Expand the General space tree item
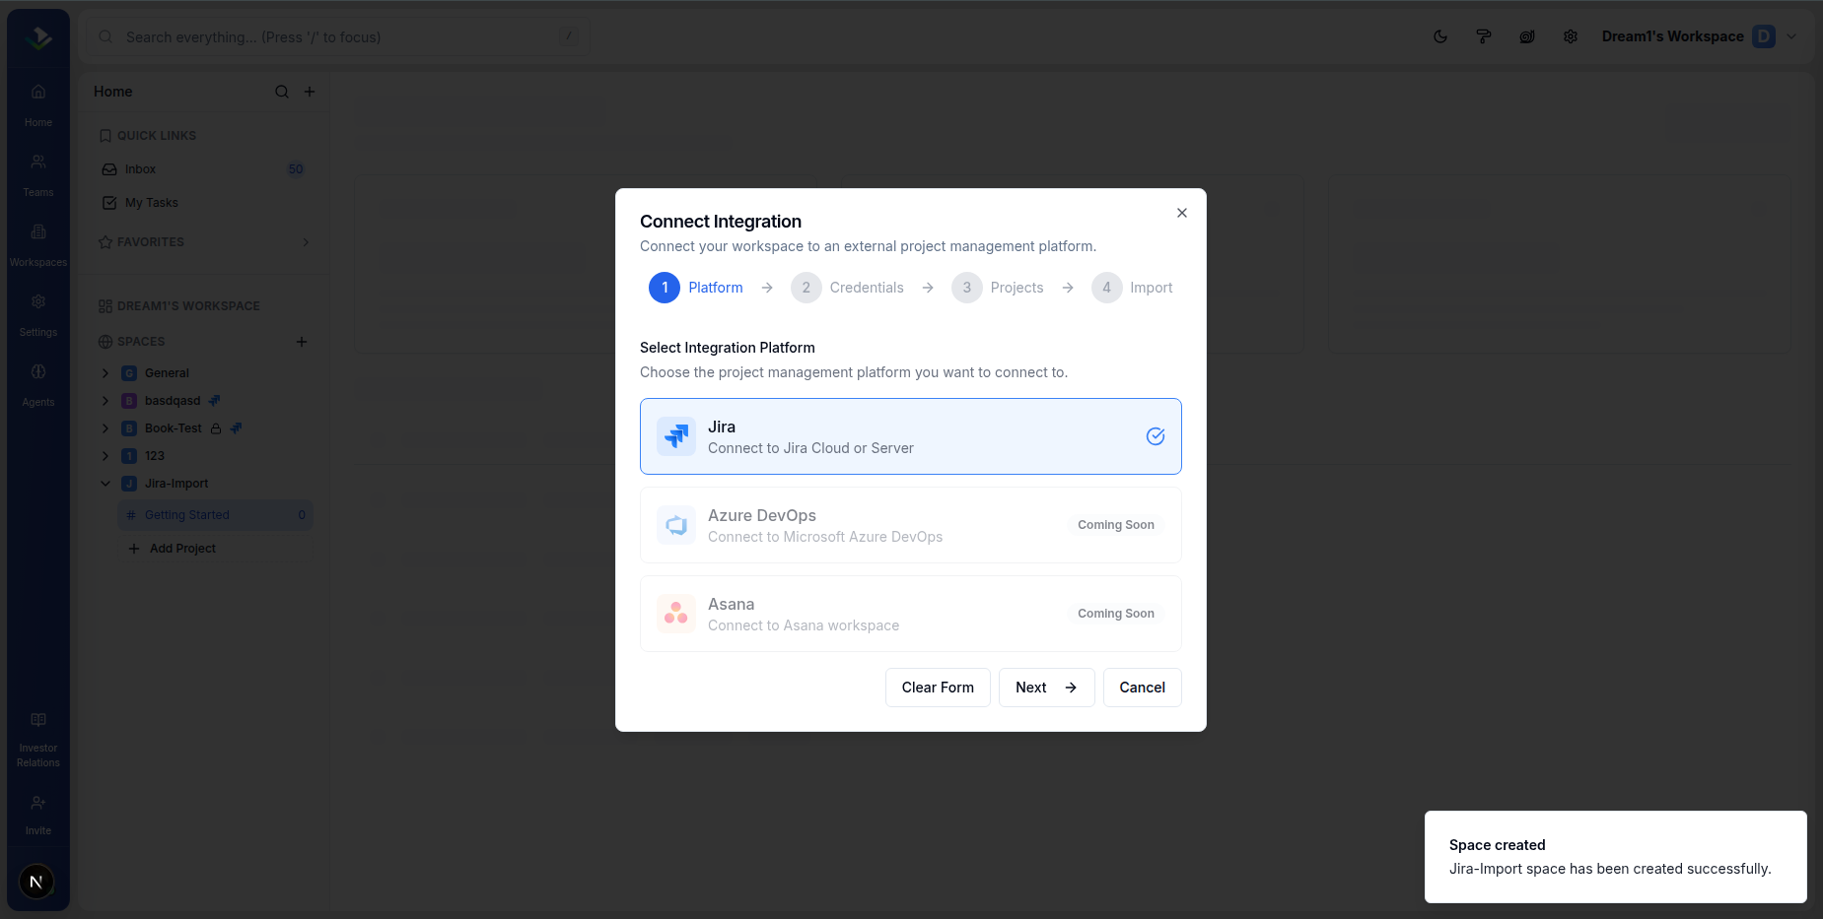The height and width of the screenshot is (919, 1823). click(105, 373)
